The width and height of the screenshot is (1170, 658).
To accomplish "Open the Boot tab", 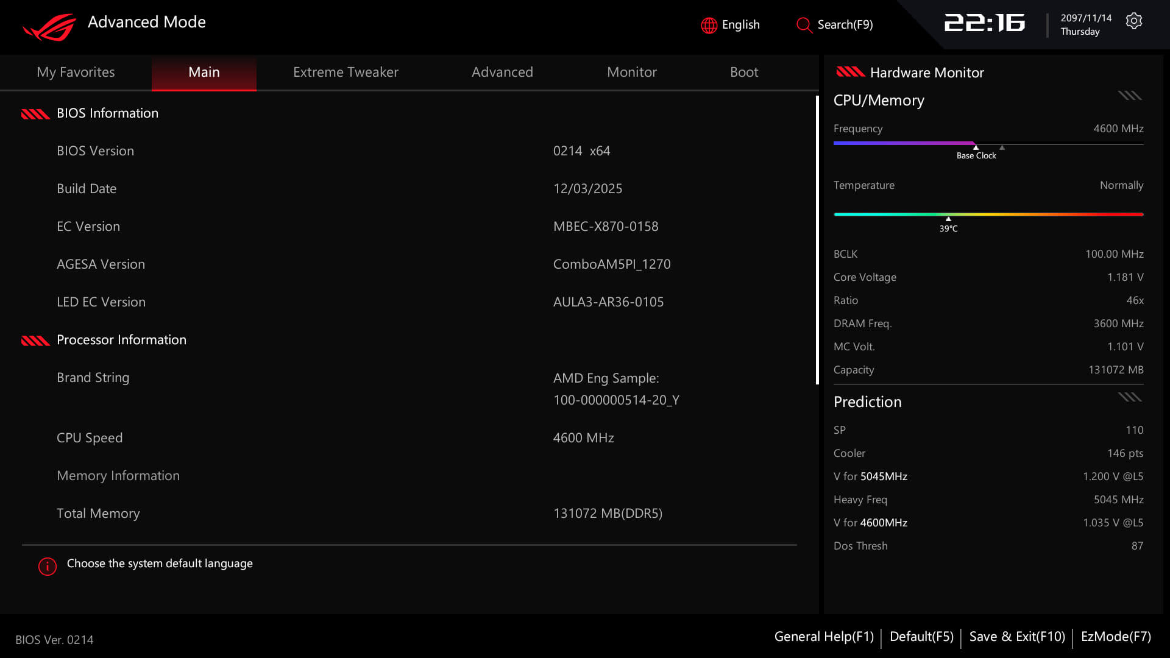I will [743, 72].
